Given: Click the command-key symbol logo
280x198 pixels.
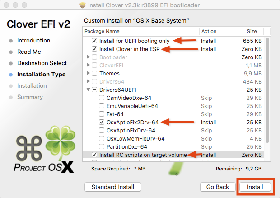Looking at the screenshot, I should click(29, 148).
